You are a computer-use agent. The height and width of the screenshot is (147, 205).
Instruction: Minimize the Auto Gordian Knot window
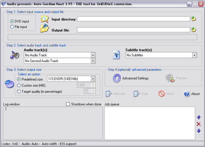pyautogui.click(x=189, y=4)
